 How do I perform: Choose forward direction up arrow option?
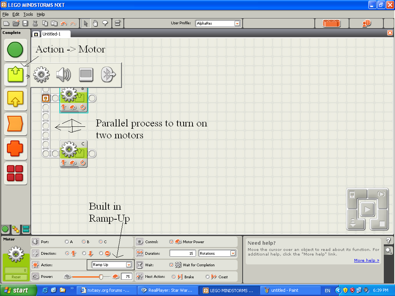(67, 253)
